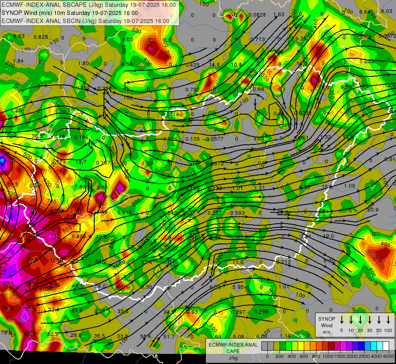The height and width of the screenshot is (364, 396).
Task: Click the map value 12.4
Action: click(x=147, y=263)
